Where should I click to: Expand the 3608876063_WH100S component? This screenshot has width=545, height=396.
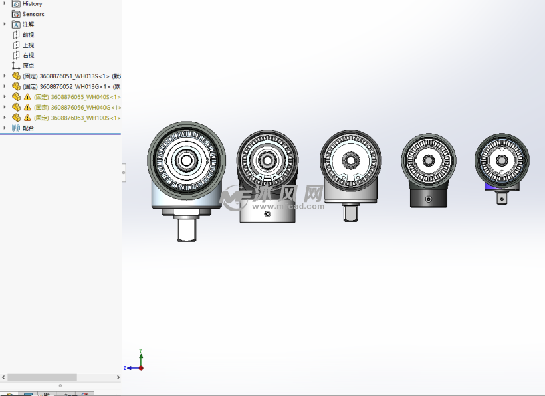click(x=5, y=118)
